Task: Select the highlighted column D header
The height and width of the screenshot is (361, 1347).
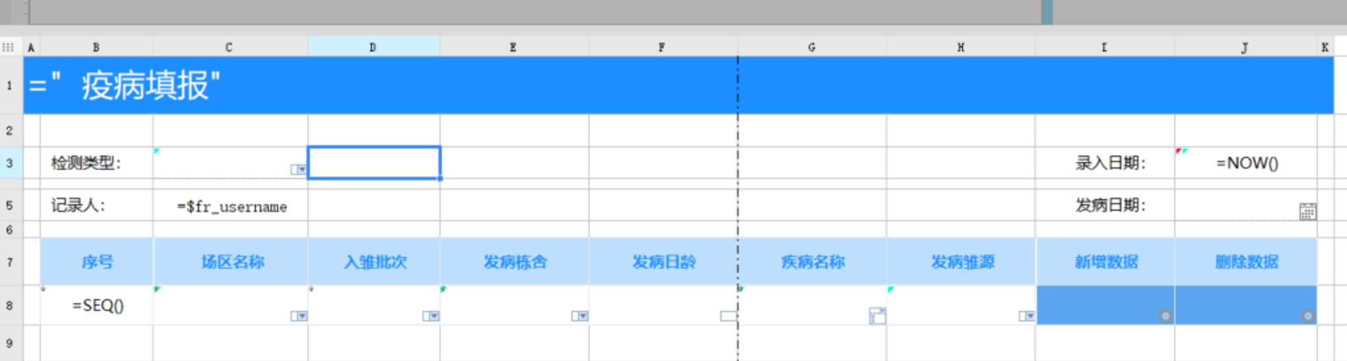Action: tap(374, 47)
